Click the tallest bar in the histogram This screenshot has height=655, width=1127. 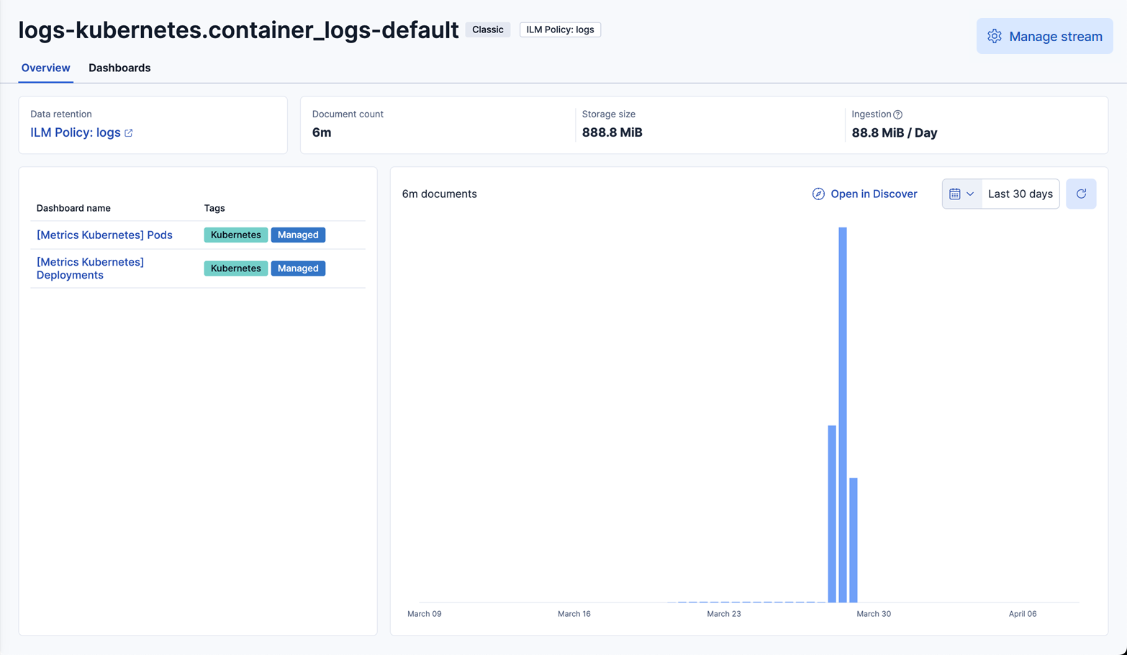coord(842,414)
